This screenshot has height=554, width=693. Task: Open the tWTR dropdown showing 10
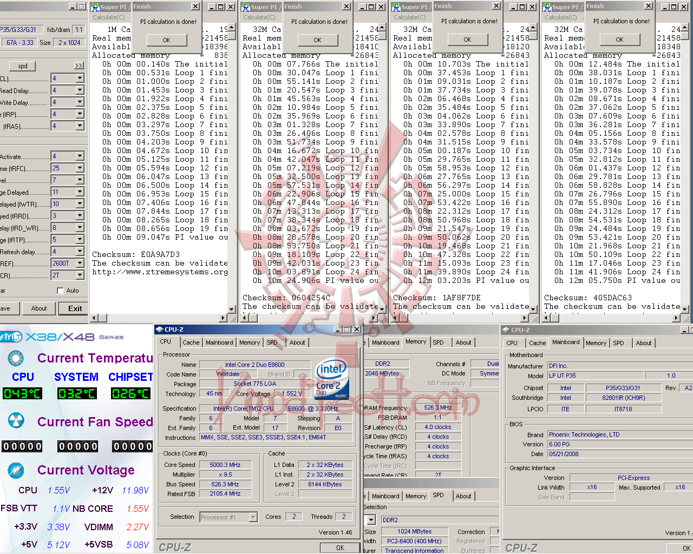point(80,204)
